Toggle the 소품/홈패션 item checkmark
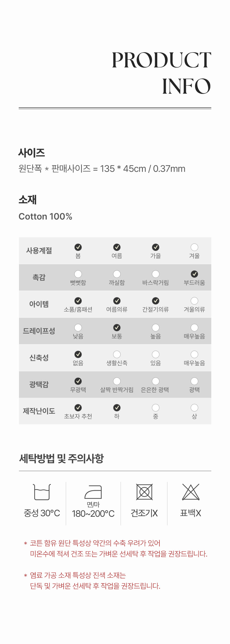This screenshot has height=644, width=230. (78, 301)
